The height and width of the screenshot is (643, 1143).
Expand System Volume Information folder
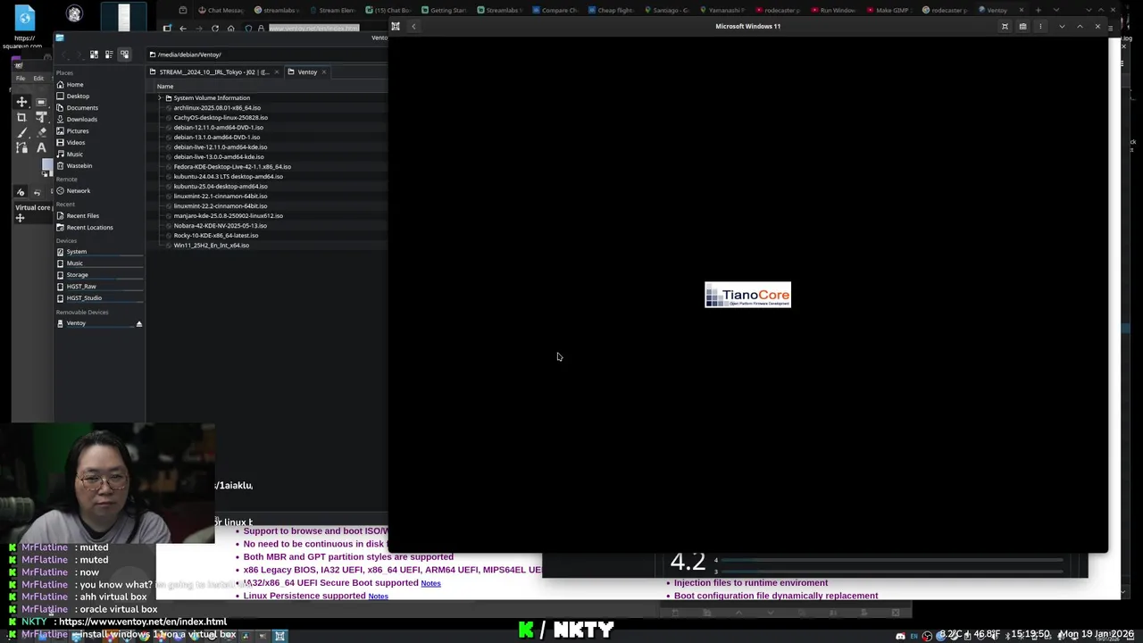point(159,98)
